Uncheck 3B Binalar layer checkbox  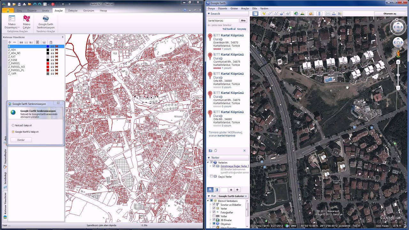coord(214,220)
